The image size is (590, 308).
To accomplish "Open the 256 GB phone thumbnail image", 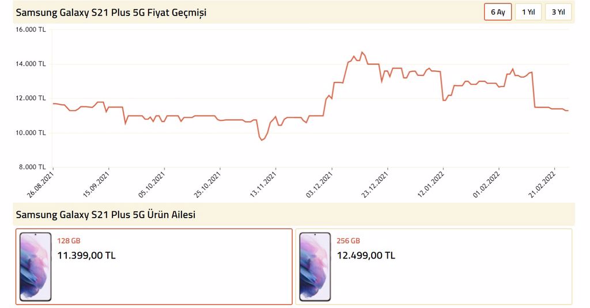I will point(315,267).
